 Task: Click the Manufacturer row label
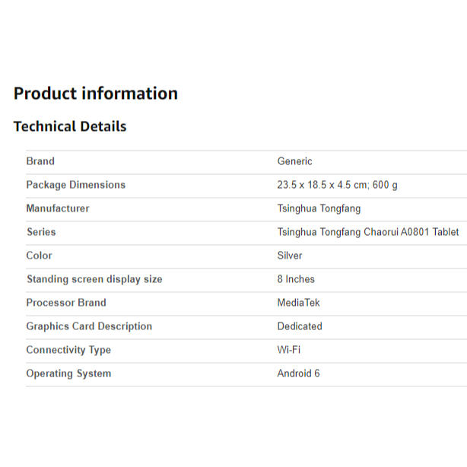pyautogui.click(x=58, y=208)
